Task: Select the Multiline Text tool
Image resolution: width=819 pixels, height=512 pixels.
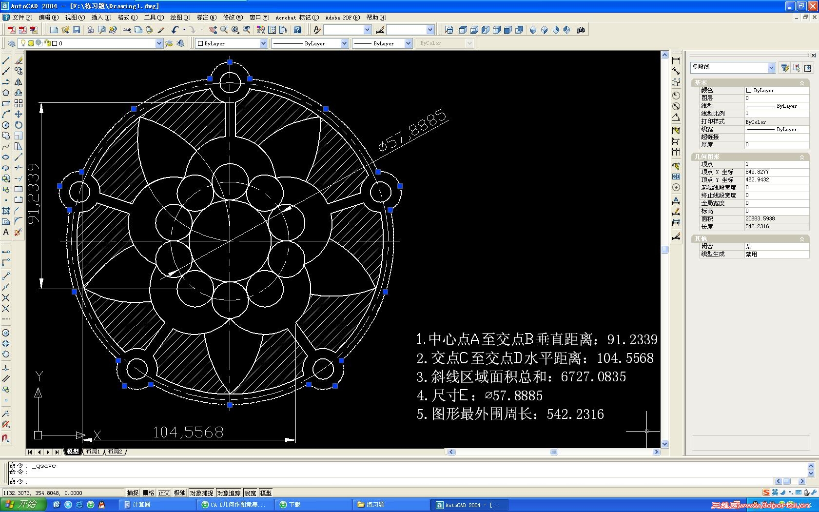Action: (6, 232)
